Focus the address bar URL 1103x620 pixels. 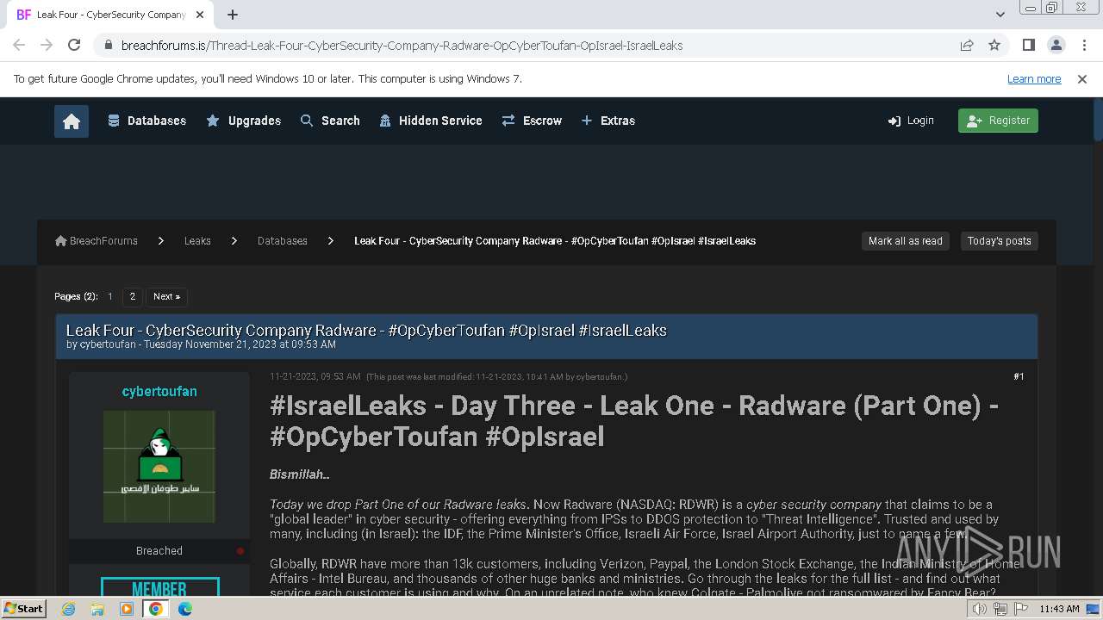coord(402,46)
